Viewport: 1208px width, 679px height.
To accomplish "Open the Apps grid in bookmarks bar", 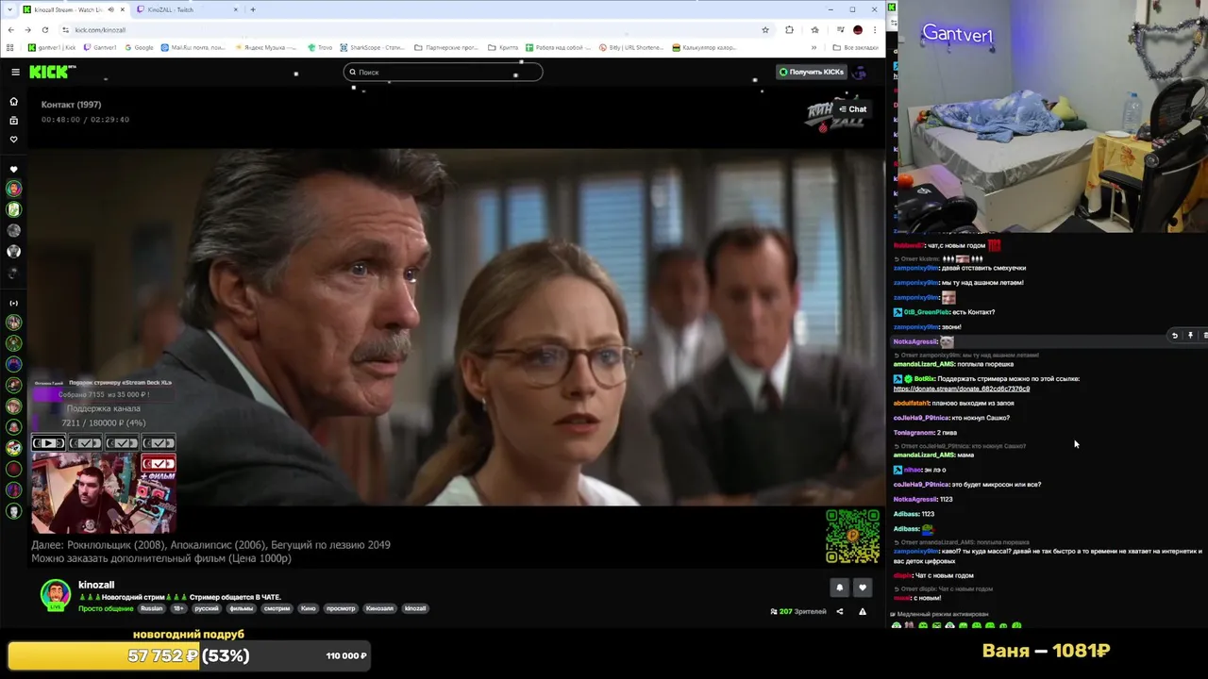I will 10,47.
